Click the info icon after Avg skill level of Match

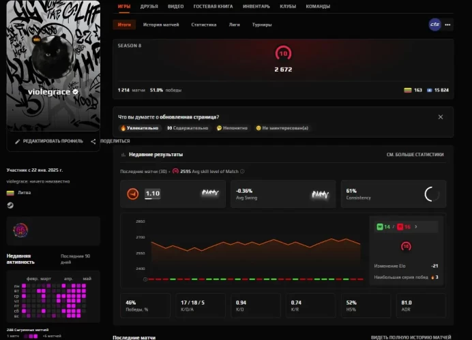242,171
